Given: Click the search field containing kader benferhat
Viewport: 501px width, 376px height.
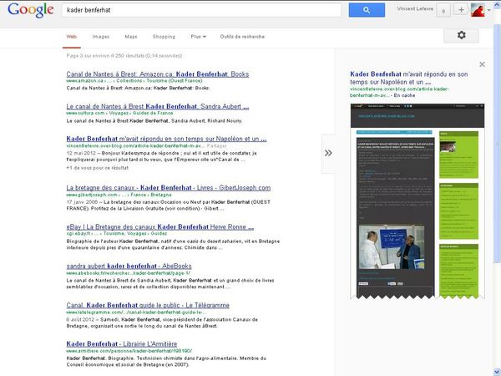Looking at the screenshot, I should [x=201, y=10].
